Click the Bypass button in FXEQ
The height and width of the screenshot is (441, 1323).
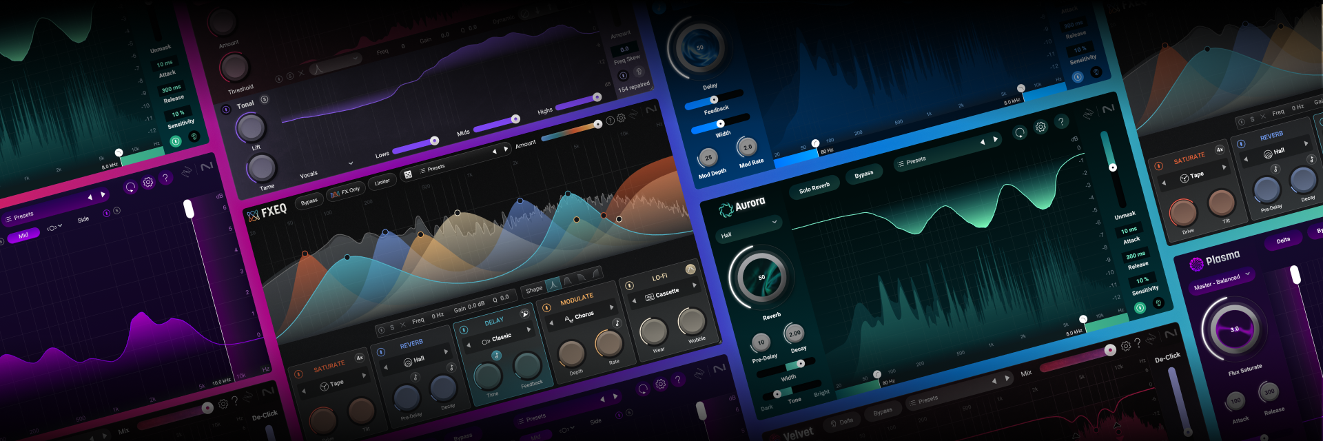309,201
